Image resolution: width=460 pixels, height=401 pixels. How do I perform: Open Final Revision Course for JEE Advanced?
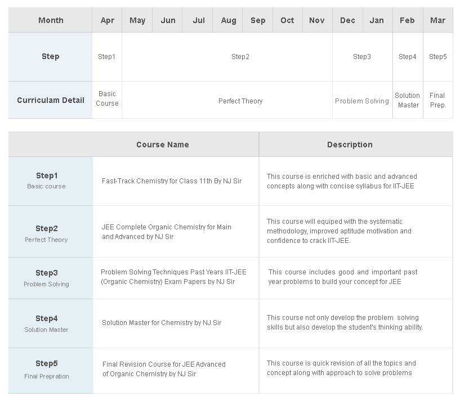point(164,369)
